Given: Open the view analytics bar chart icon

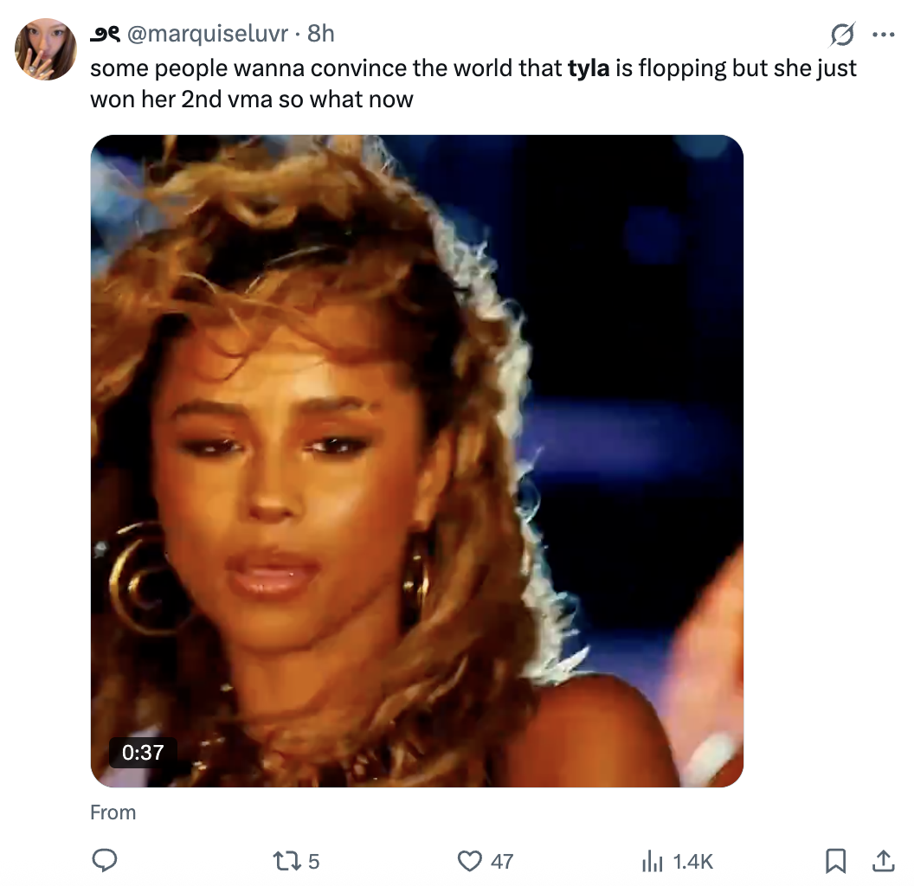Looking at the screenshot, I should [651, 861].
